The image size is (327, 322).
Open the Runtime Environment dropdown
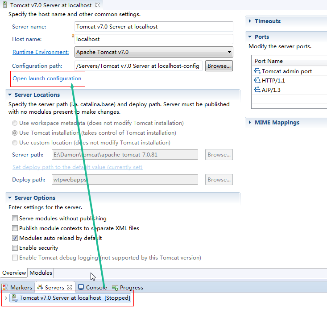[154, 52]
